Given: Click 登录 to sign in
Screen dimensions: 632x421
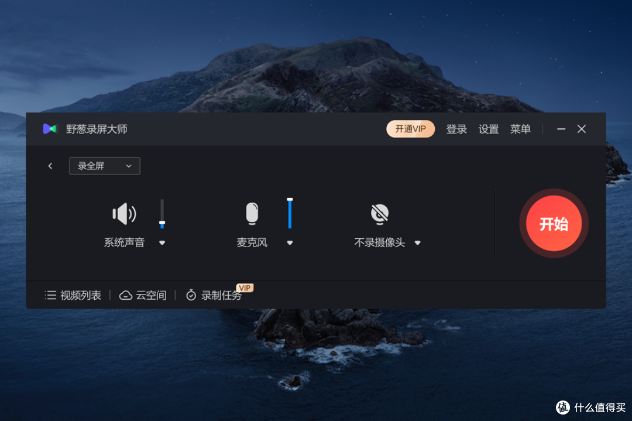Looking at the screenshot, I should (456, 129).
